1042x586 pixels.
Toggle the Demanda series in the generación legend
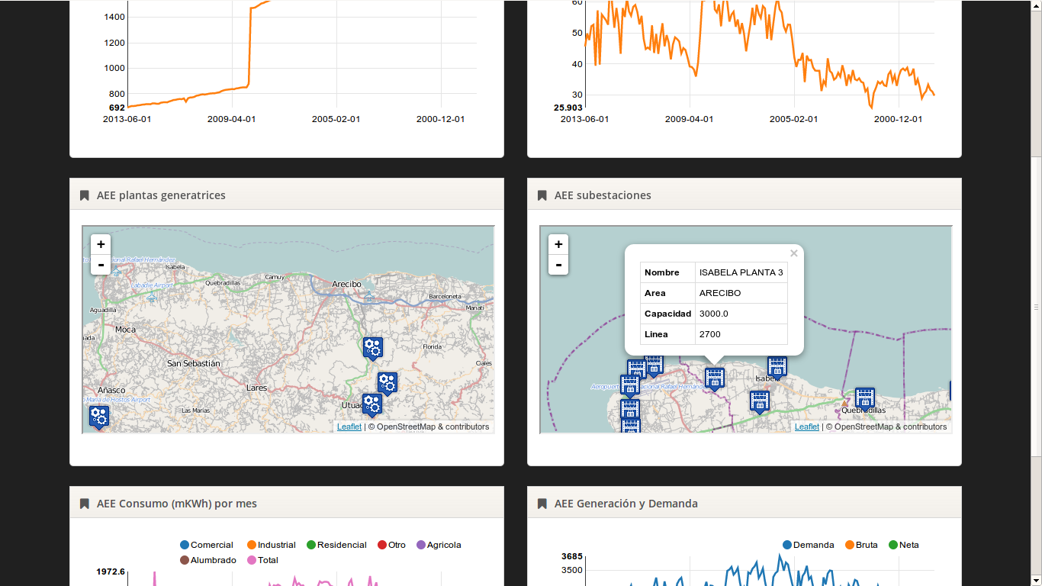[x=809, y=545]
